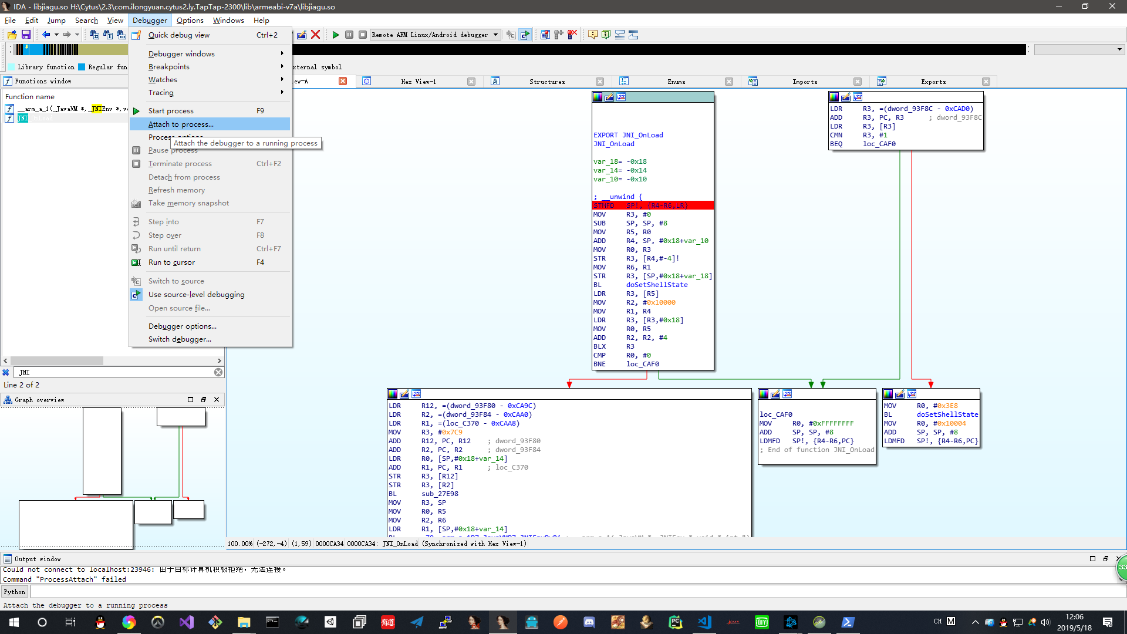Click green Start process play icon in toolbar
Viewport: 1127px width, 634px height.
coord(336,35)
